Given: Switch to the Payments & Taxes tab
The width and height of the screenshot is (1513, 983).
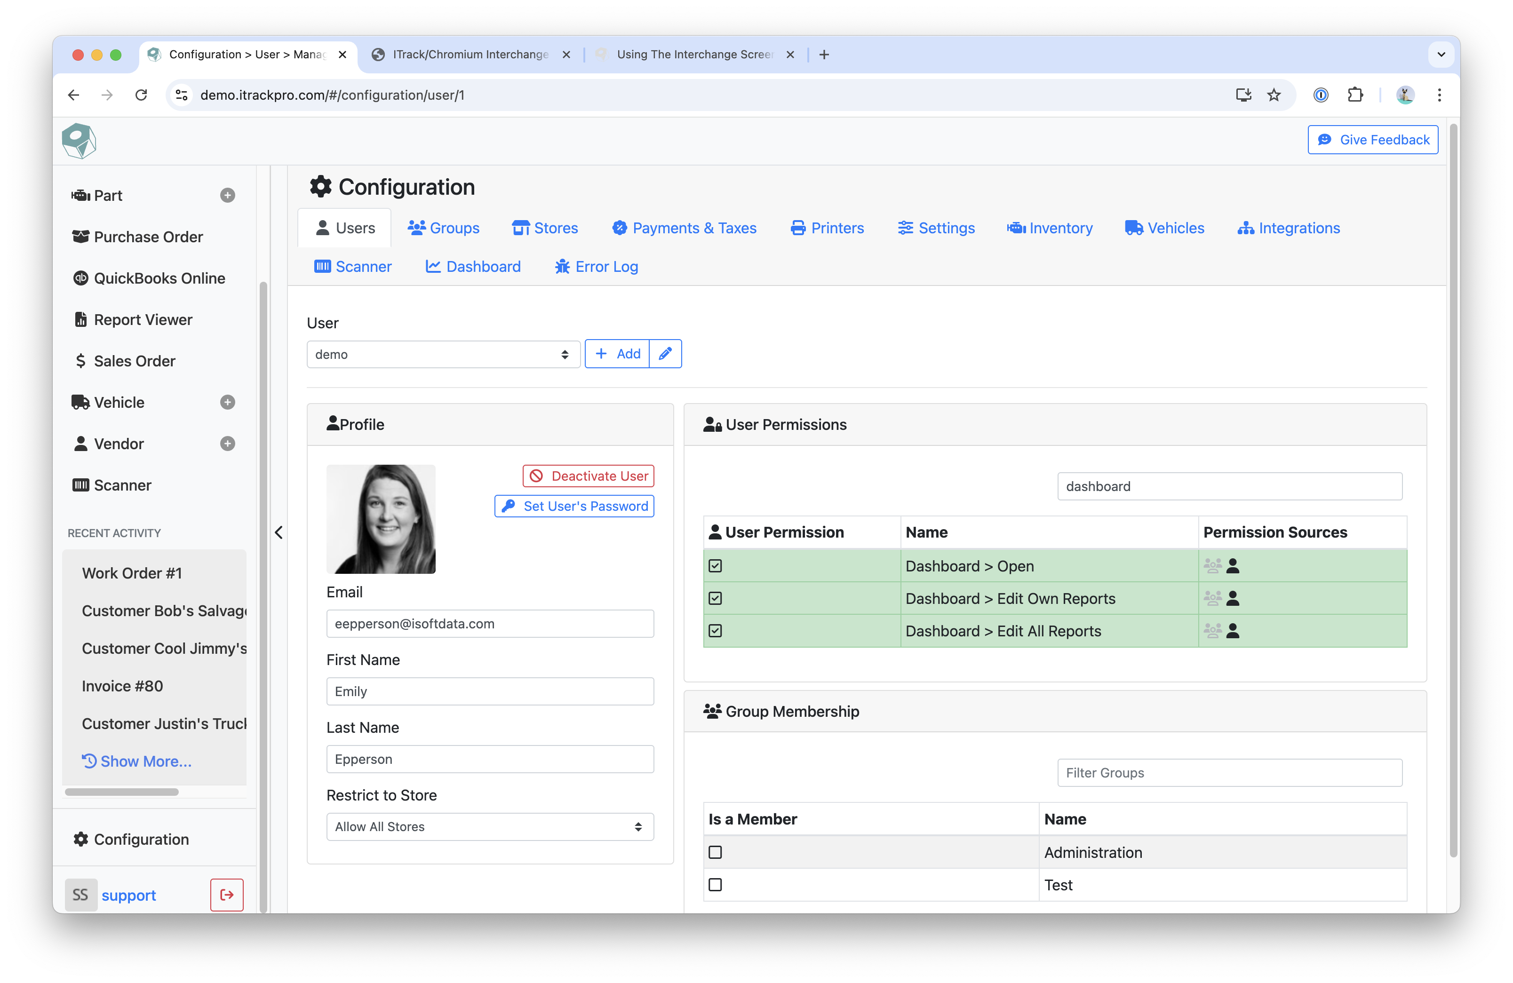Looking at the screenshot, I should (x=684, y=228).
